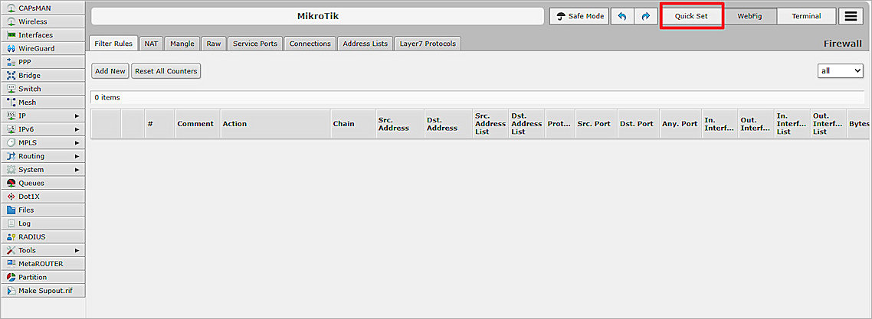872x319 pixels.
Task: Toggle Safe Mode on
Action: click(x=579, y=16)
